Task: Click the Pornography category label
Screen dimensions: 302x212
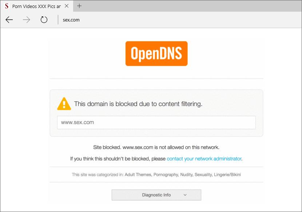Action: [166, 174]
